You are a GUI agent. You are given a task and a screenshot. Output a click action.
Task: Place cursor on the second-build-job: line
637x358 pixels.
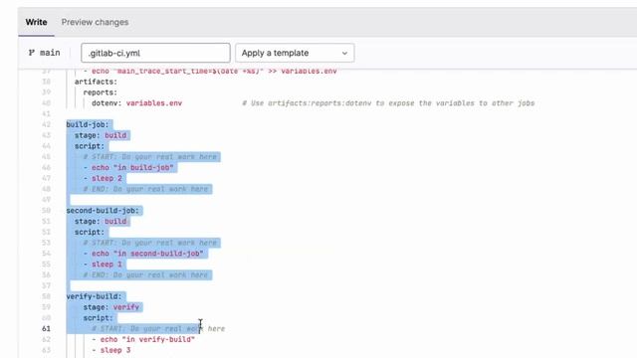(x=103, y=210)
